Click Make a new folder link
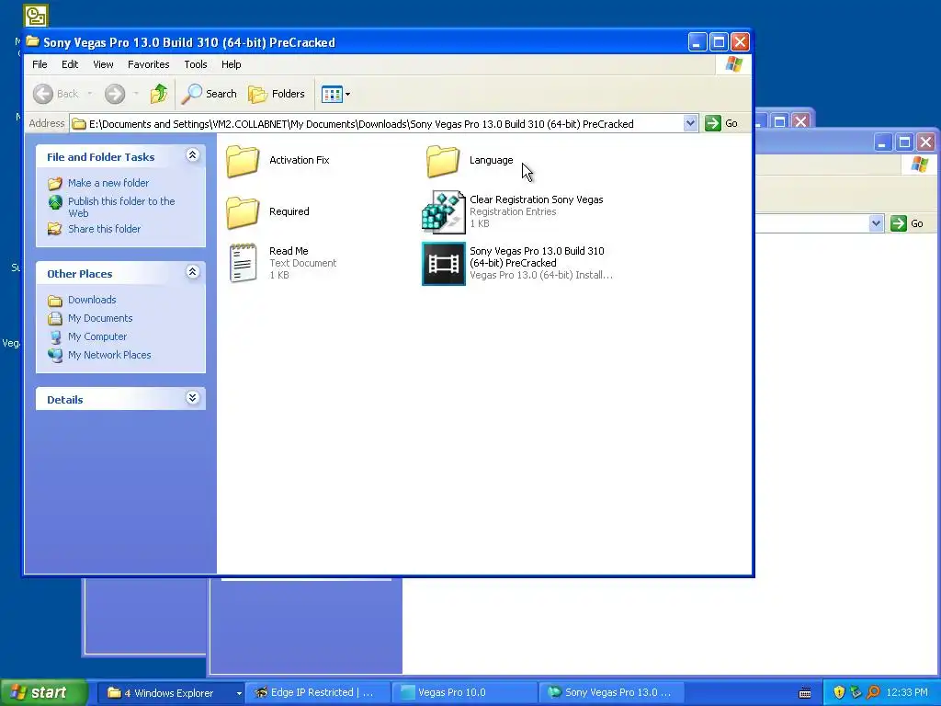This screenshot has height=706, width=941. (x=108, y=183)
